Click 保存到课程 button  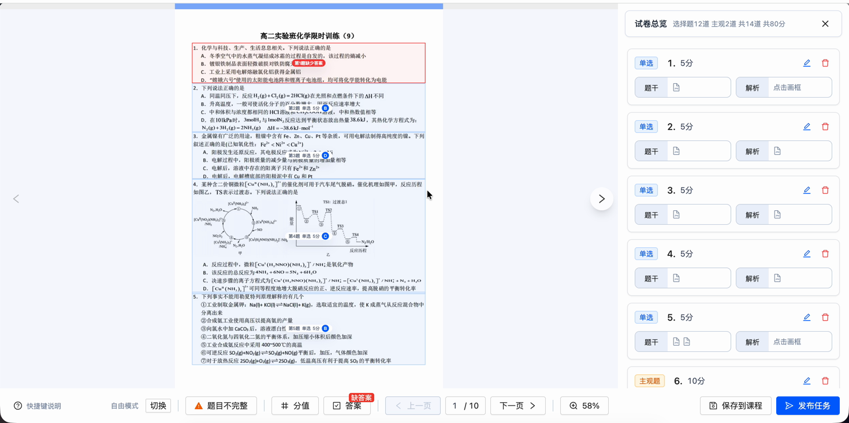(736, 406)
